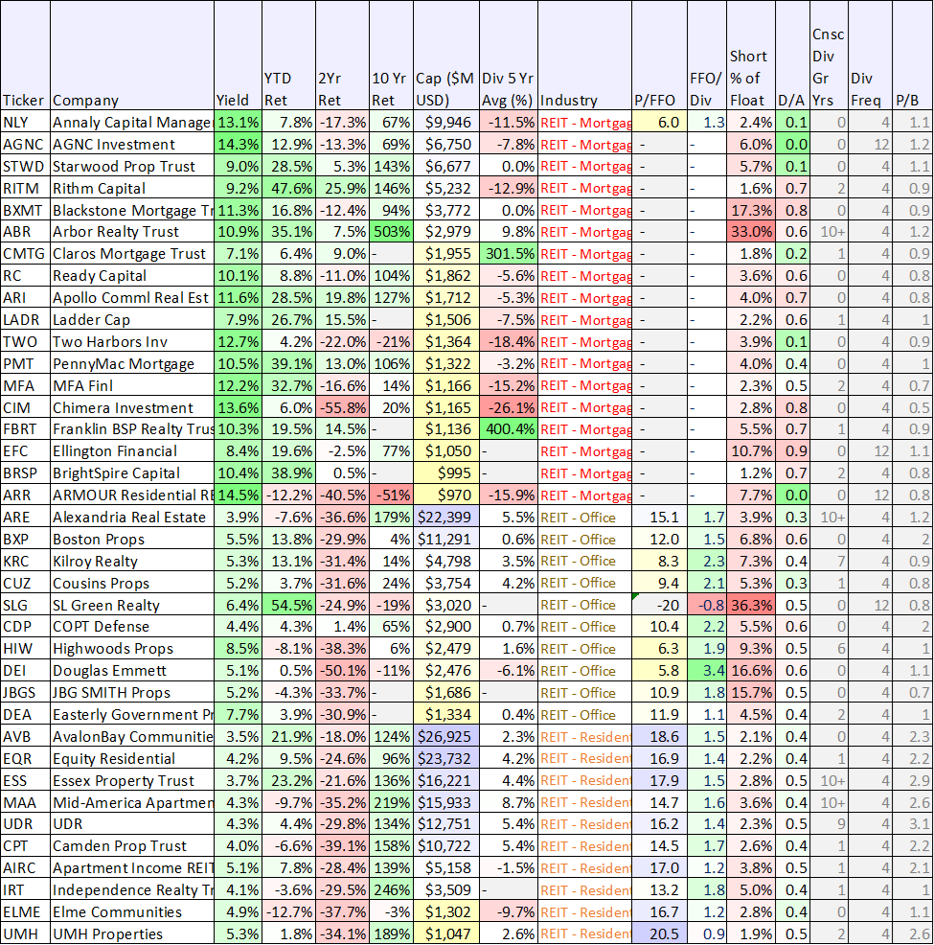Click Franklin BSP Realty Div avg 400.4%

point(509,429)
